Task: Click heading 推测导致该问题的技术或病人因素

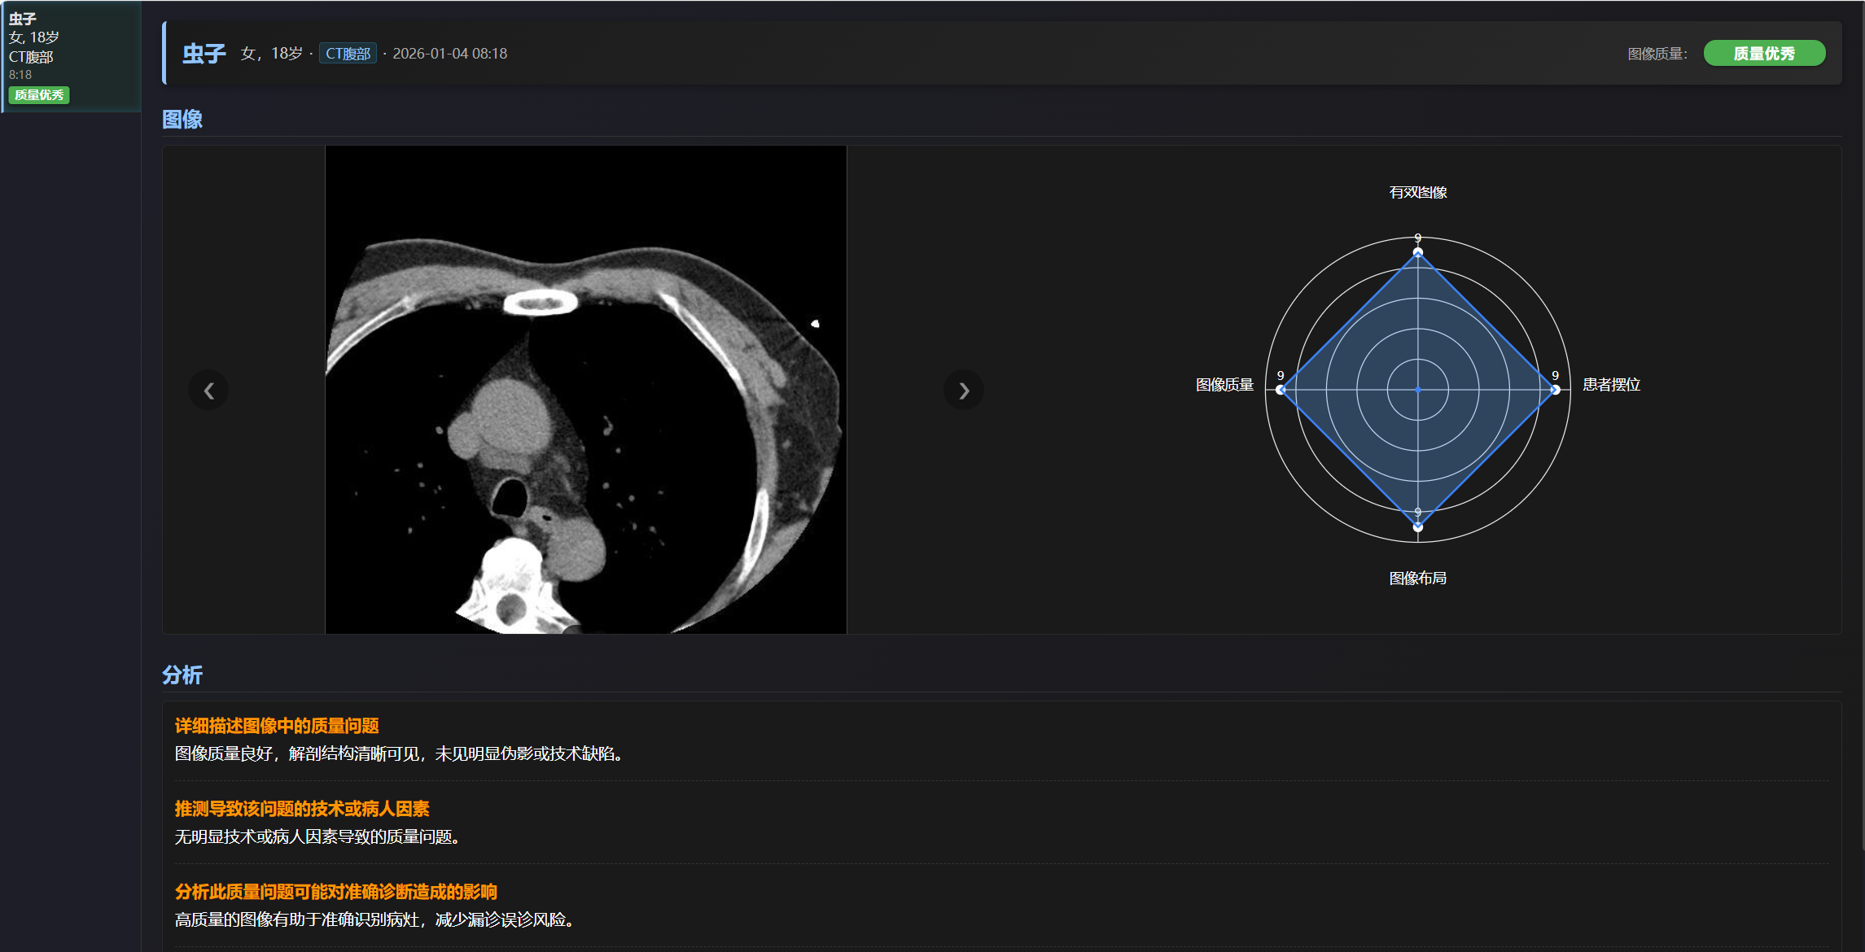Action: pyautogui.click(x=302, y=809)
